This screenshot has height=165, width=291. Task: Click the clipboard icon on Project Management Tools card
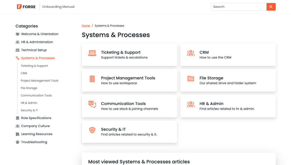92,79
